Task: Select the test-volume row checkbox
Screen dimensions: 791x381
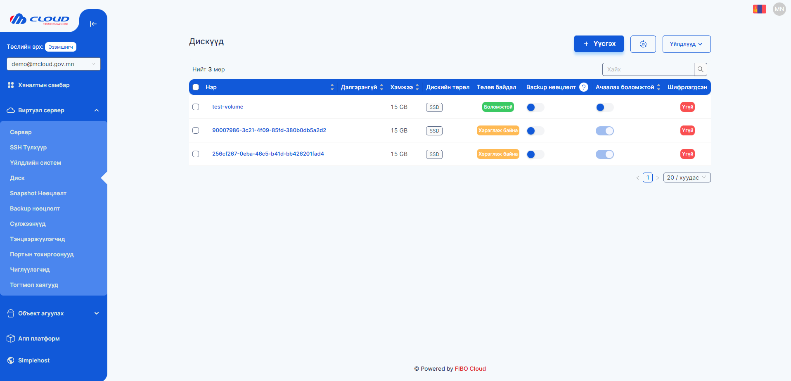Action: [196, 107]
